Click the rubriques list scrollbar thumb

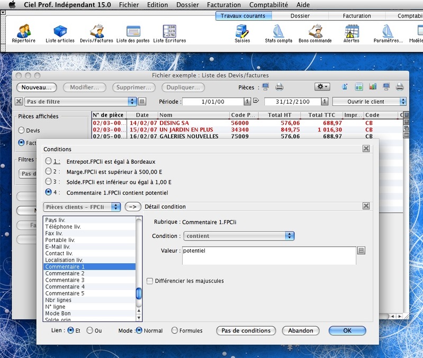click(x=139, y=293)
